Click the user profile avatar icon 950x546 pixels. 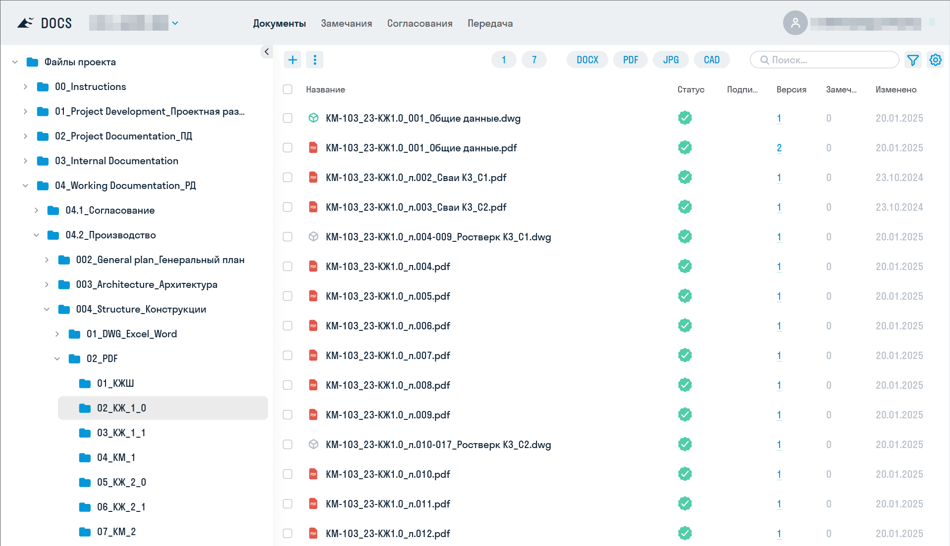[795, 23]
